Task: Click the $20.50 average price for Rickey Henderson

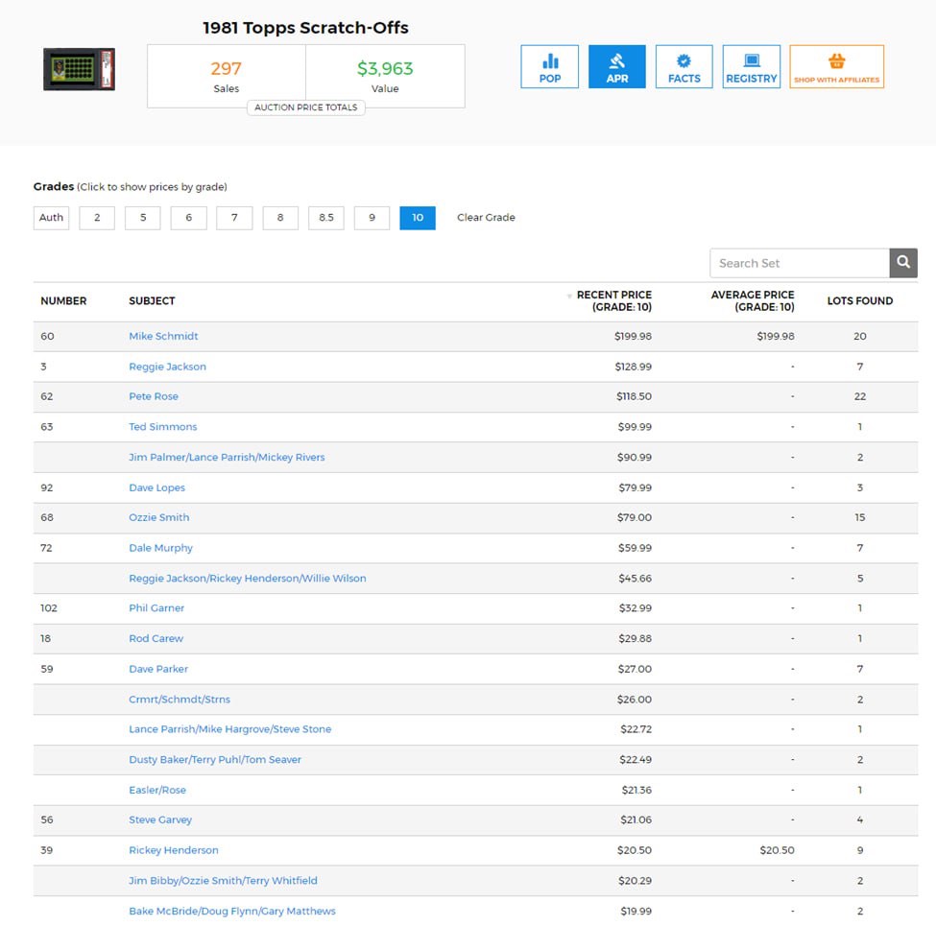Action: (777, 850)
